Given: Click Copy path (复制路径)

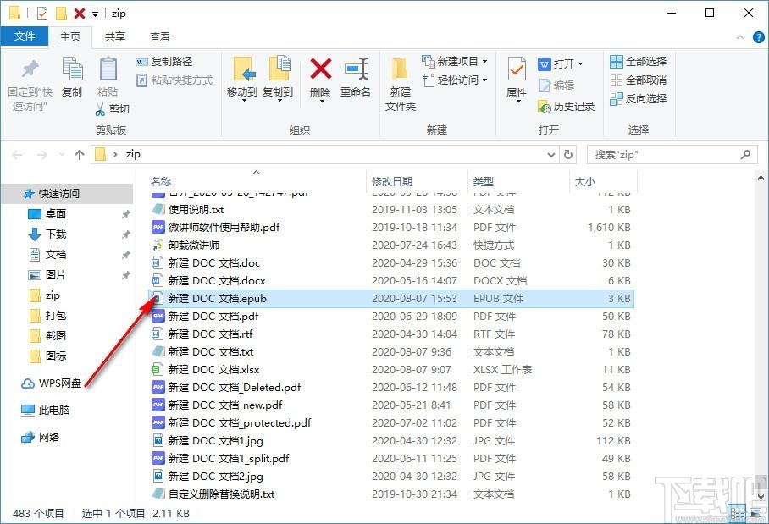Looking at the screenshot, I should click(164, 62).
